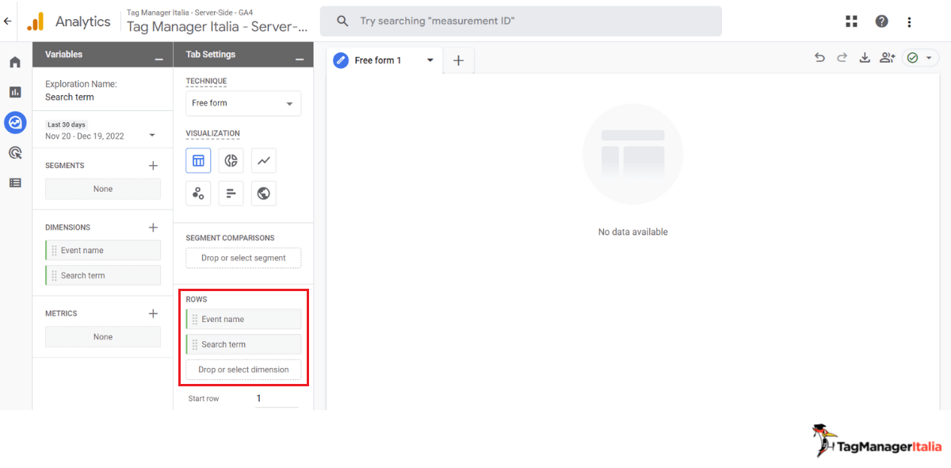Select Bar chart visualization
The image size is (951, 468).
pos(231,194)
